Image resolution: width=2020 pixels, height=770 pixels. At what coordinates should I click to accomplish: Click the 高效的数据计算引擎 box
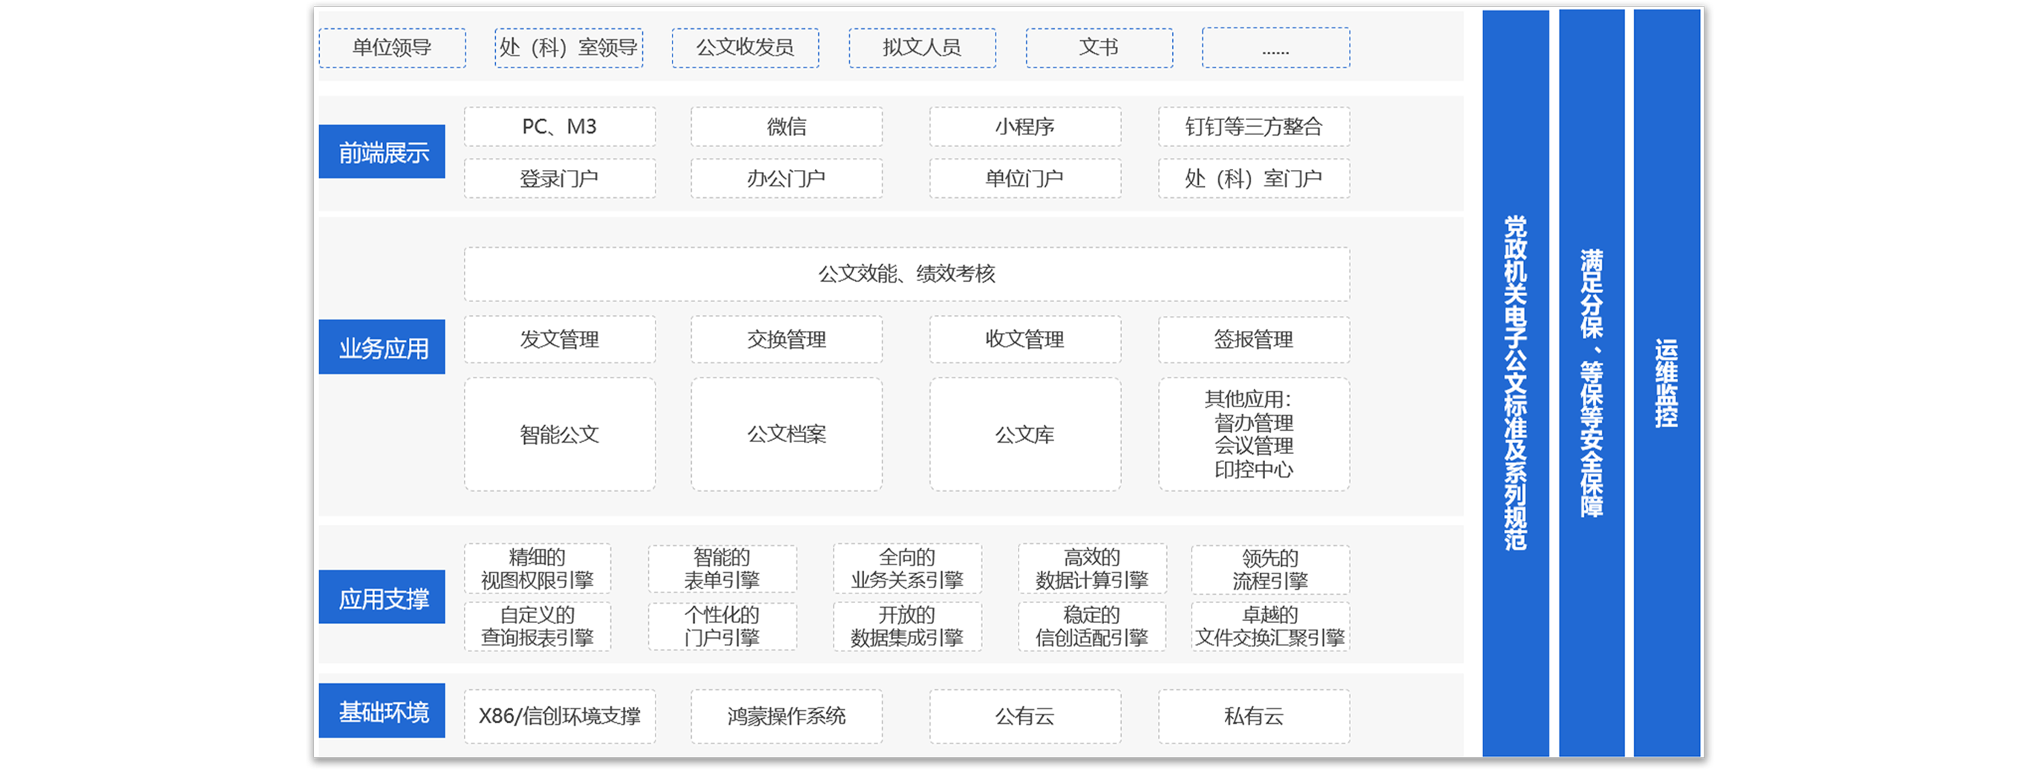pos(1092,569)
